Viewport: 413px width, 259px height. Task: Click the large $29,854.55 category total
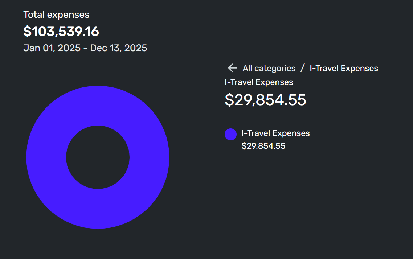pyautogui.click(x=265, y=100)
